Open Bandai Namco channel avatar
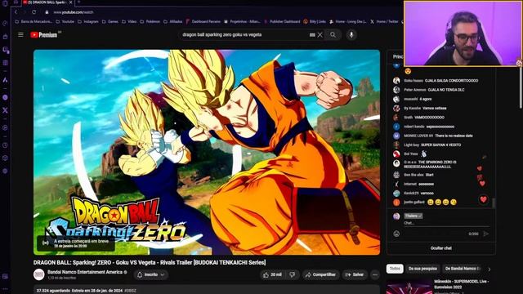Image resolution: width=523 pixels, height=294 pixels. coord(39,274)
